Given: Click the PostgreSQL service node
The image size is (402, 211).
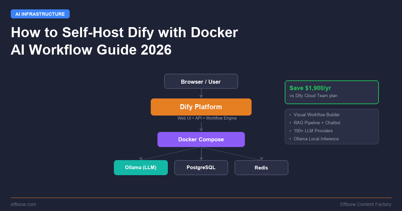Looking at the screenshot, I should pos(201,167).
